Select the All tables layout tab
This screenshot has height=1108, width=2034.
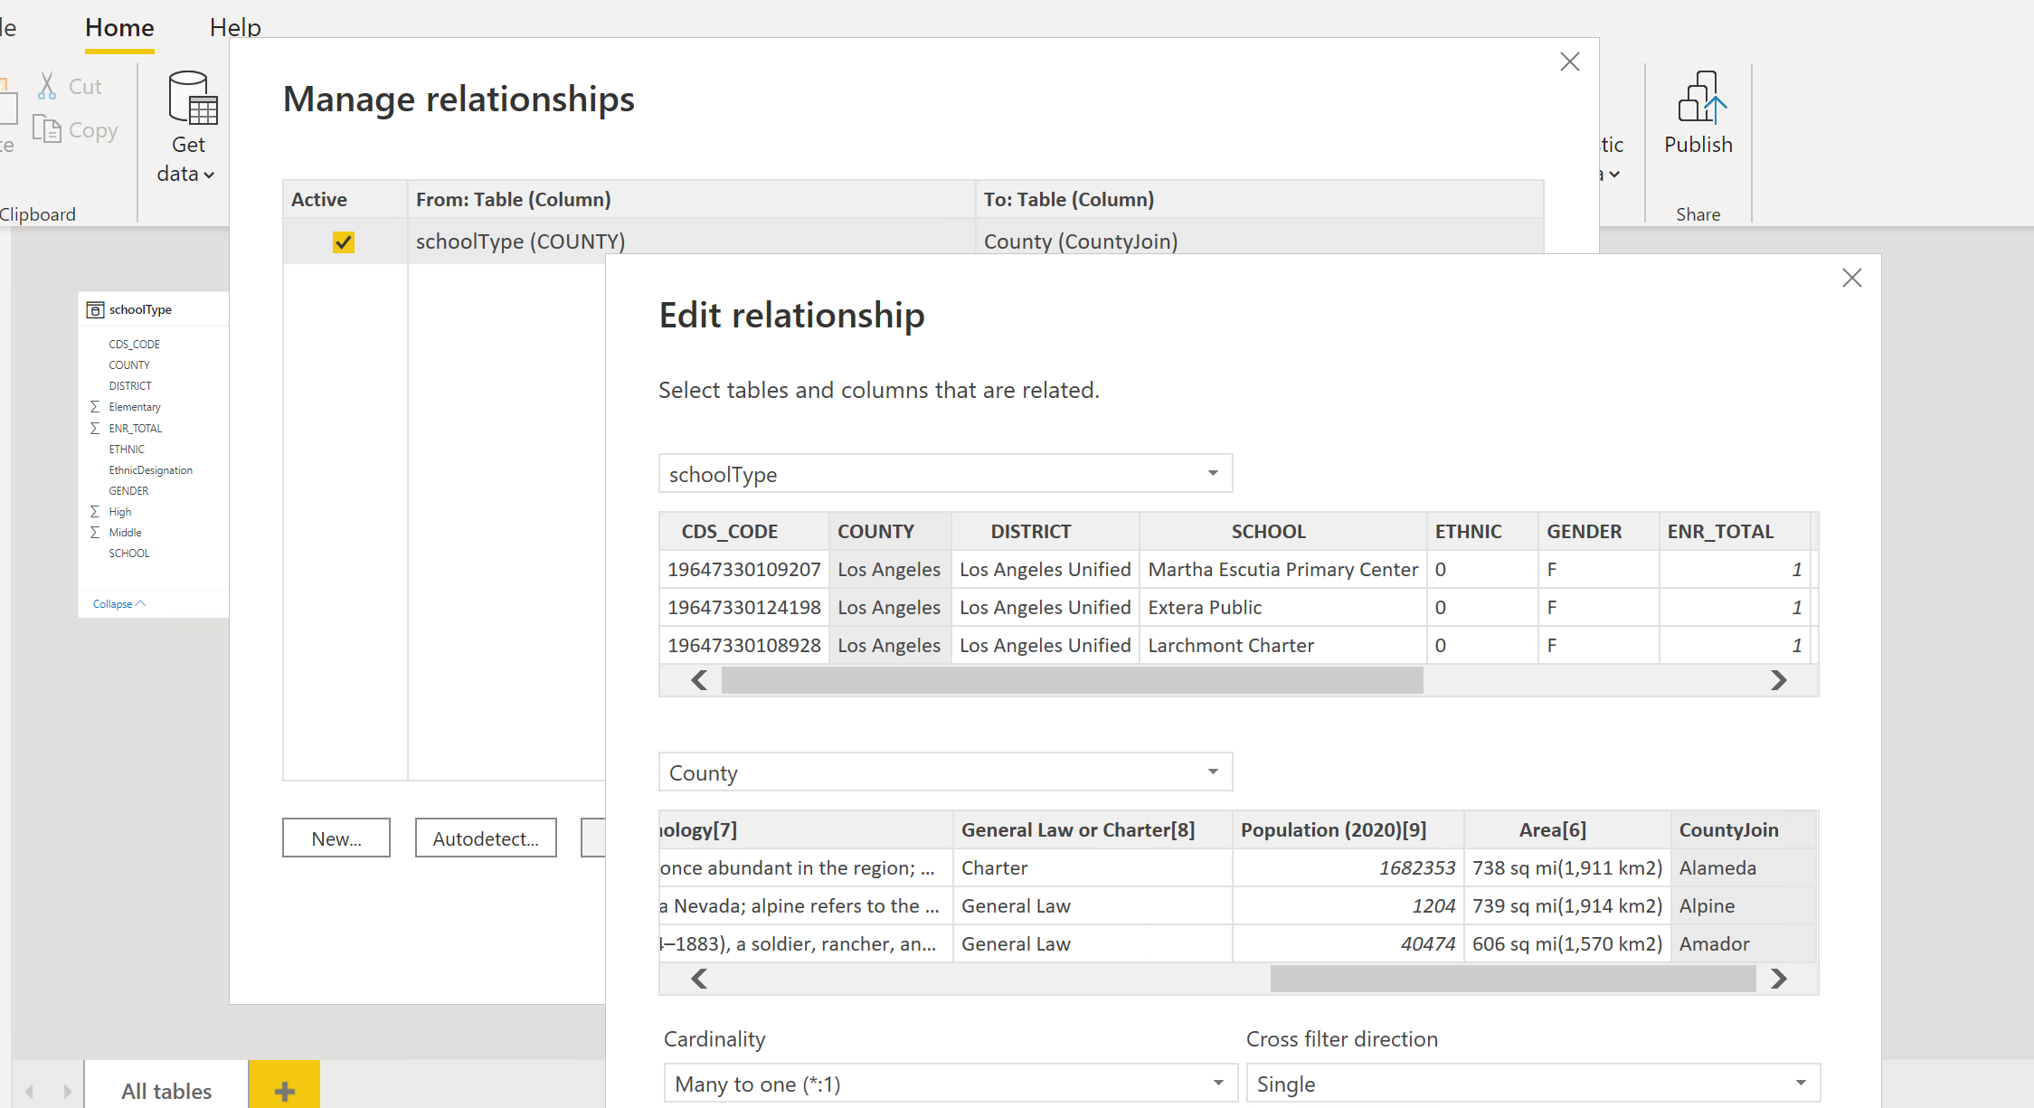pyautogui.click(x=166, y=1091)
